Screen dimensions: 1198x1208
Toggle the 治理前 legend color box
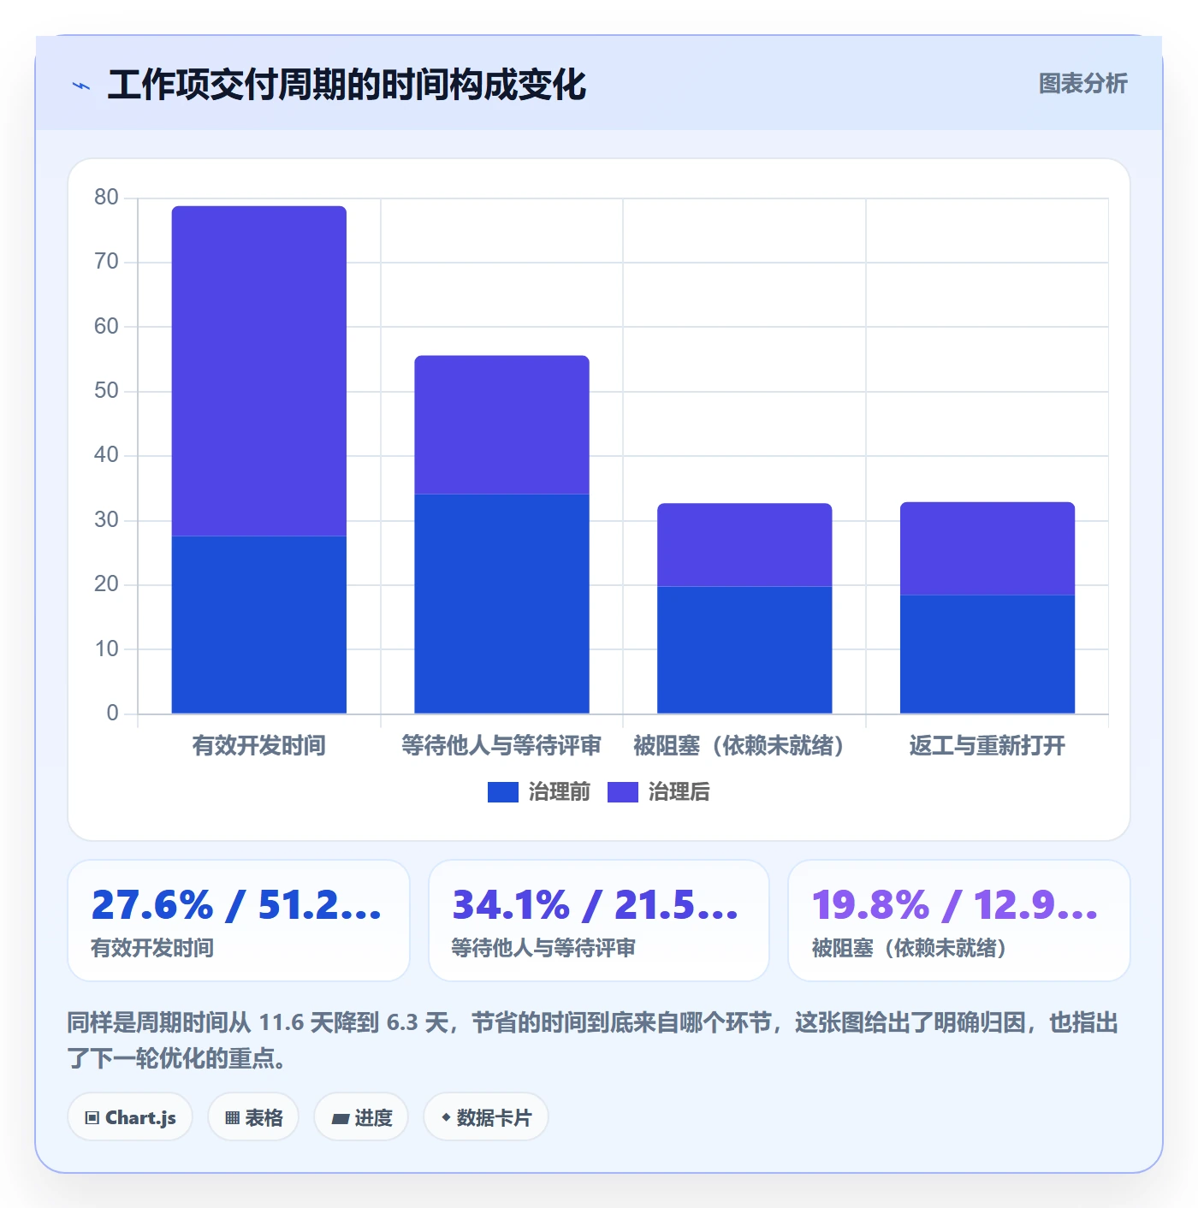point(503,792)
